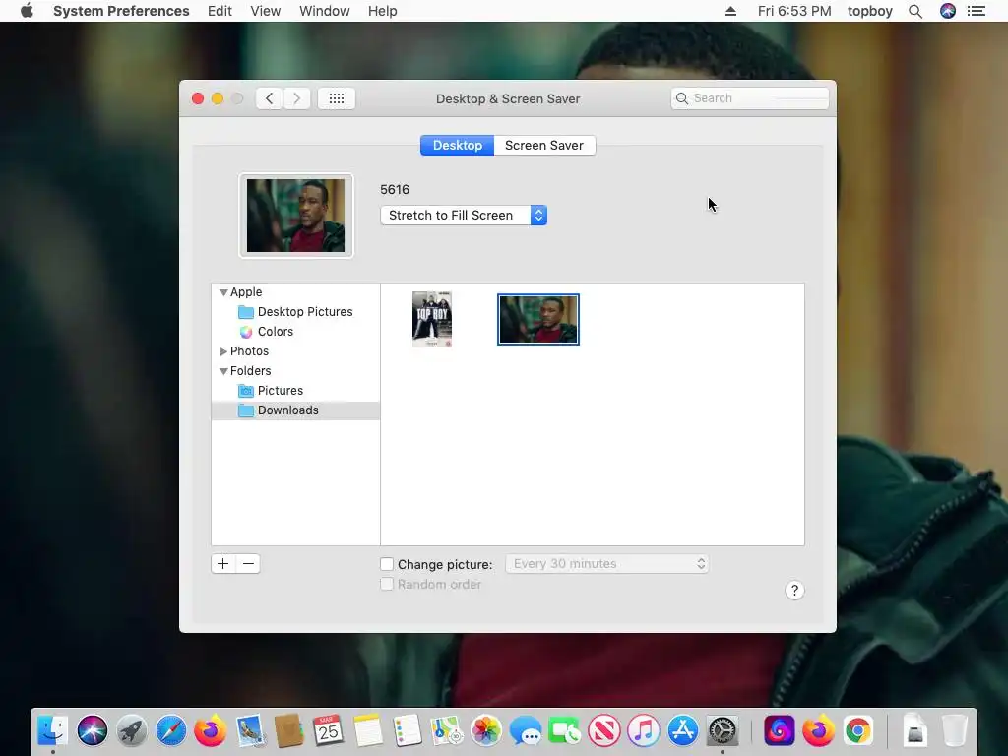Open document stack icon beside Trash
Image resolution: width=1008 pixels, height=756 pixels.
(x=914, y=731)
